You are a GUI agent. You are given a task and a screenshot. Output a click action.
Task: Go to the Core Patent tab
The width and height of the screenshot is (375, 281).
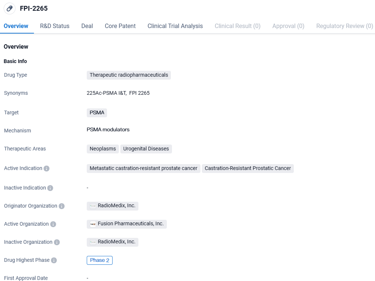120,26
